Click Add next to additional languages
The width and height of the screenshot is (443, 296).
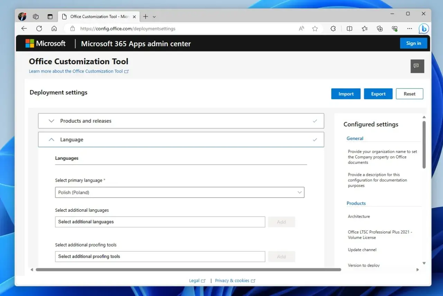click(281, 222)
